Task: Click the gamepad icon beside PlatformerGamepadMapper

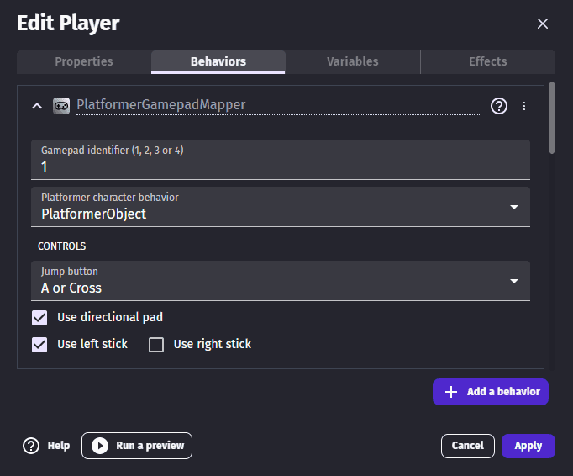Action: point(61,106)
